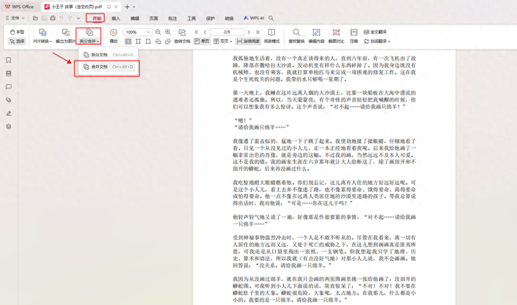Switch to the 插入 tab
Viewport: 517px width, 305px height.
coord(116,19)
